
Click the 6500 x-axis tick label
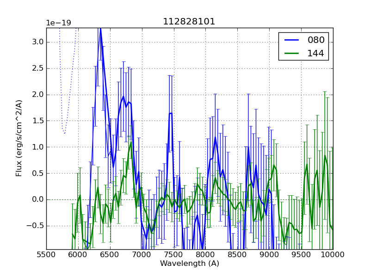110,255
